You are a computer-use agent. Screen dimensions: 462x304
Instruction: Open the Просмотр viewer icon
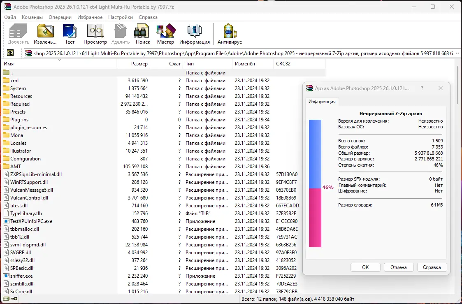tap(95, 31)
